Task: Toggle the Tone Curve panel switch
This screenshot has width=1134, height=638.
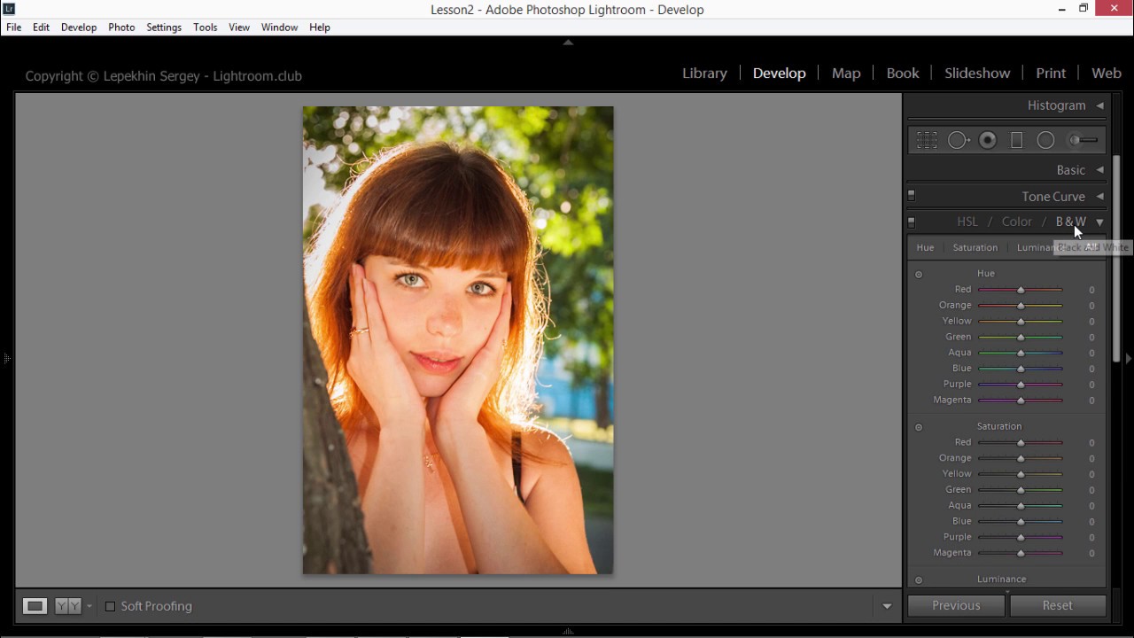Action: [x=912, y=195]
